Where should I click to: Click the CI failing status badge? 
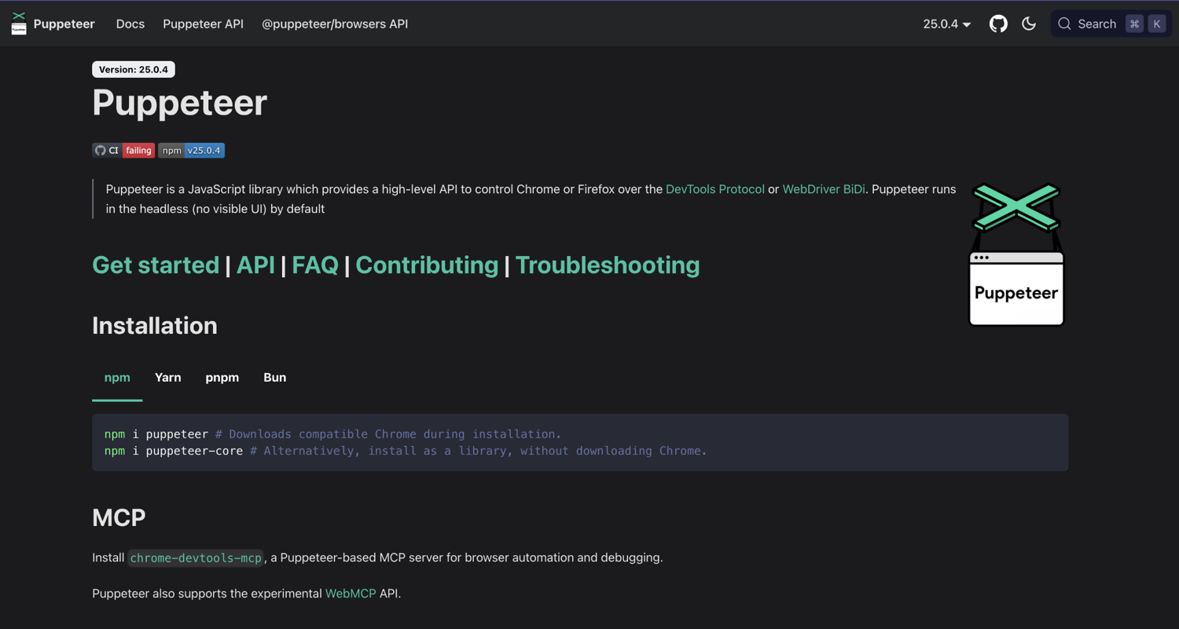[x=123, y=150]
